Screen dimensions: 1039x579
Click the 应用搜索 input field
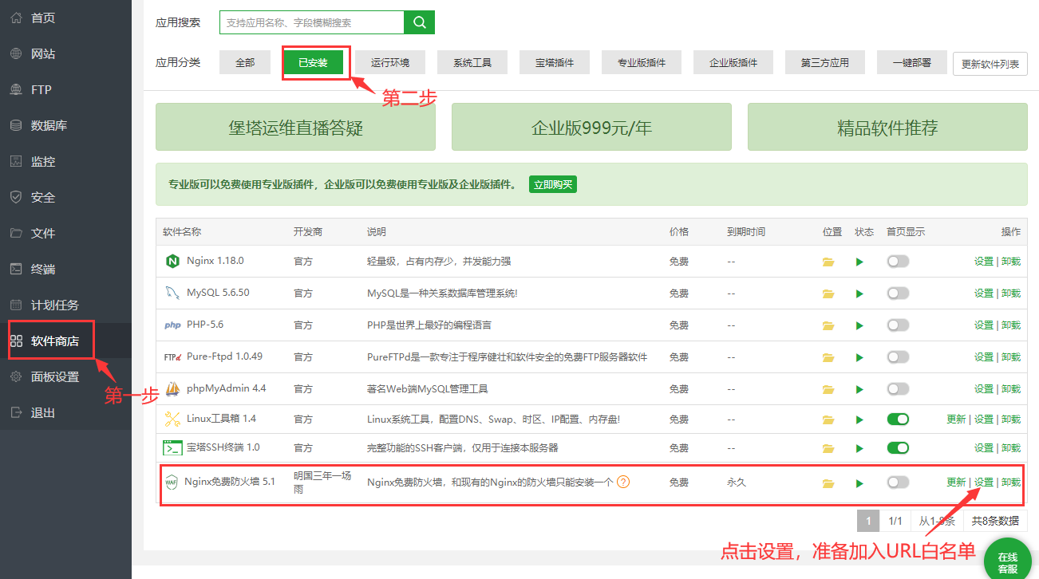point(311,22)
